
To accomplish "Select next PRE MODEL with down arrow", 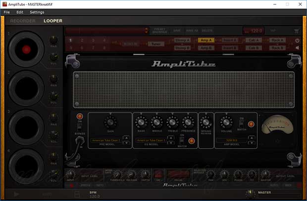I will coord(126,143).
